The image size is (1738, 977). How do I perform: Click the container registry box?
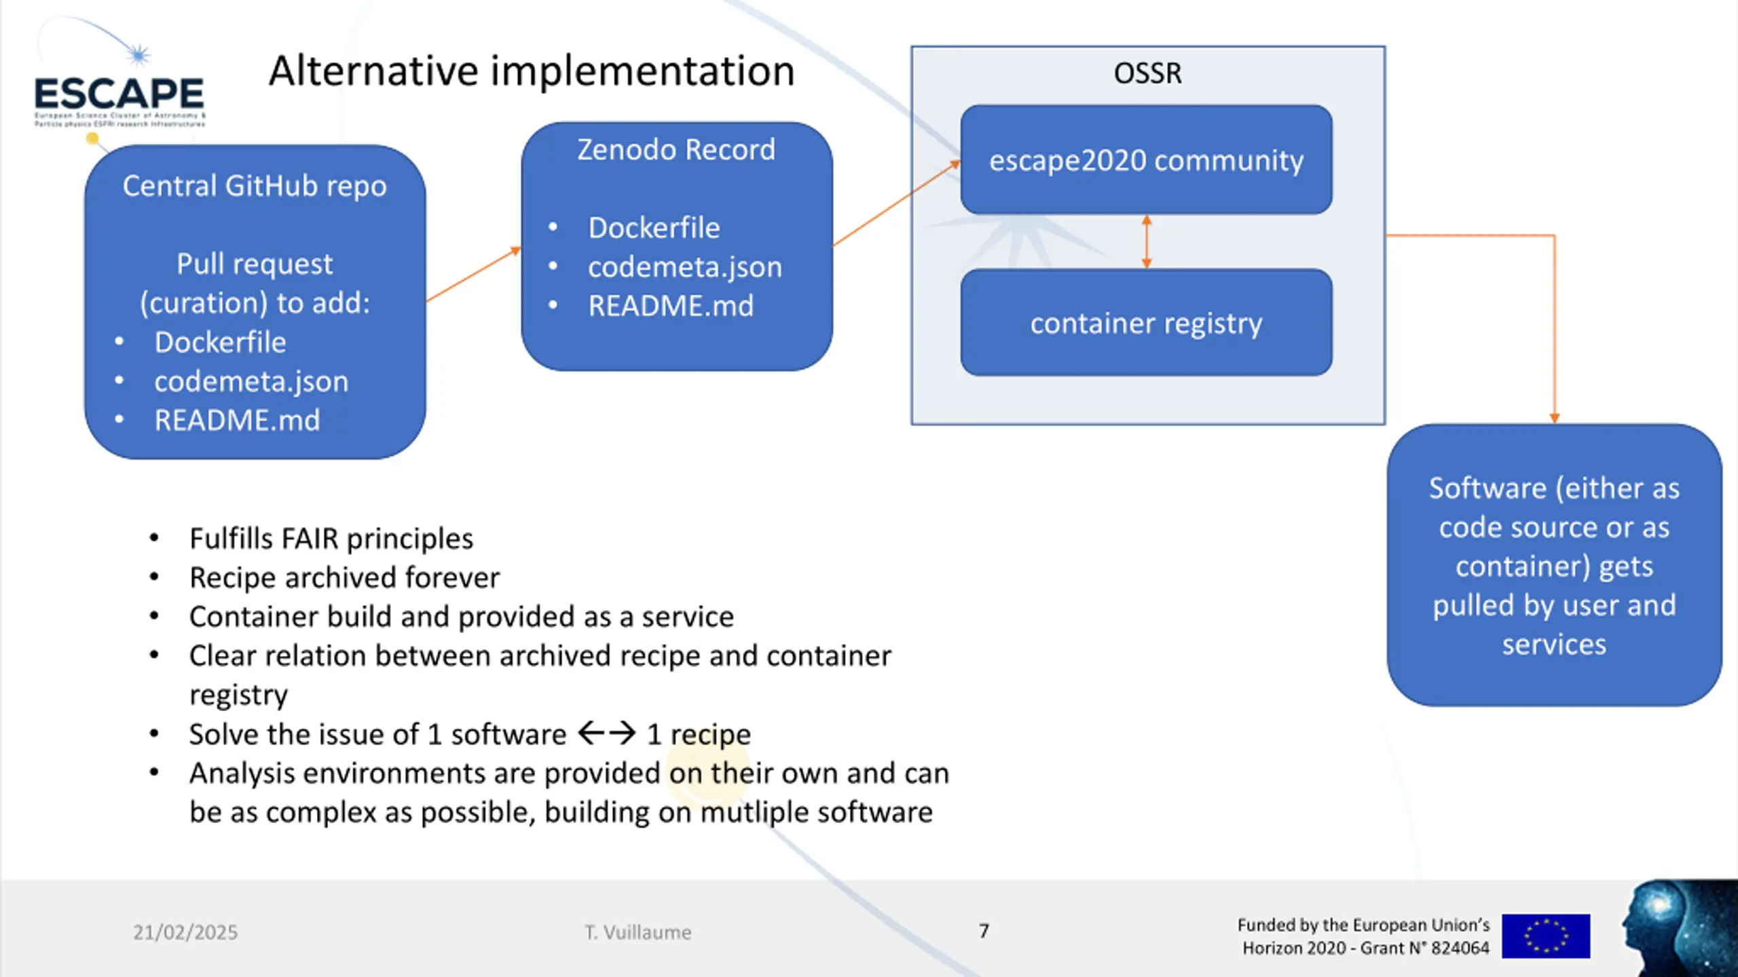pos(1146,323)
